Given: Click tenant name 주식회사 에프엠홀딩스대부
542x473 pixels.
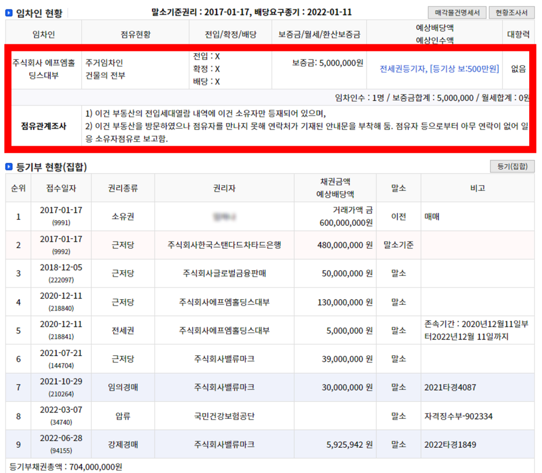Looking at the screenshot, I should pyautogui.click(x=44, y=69).
